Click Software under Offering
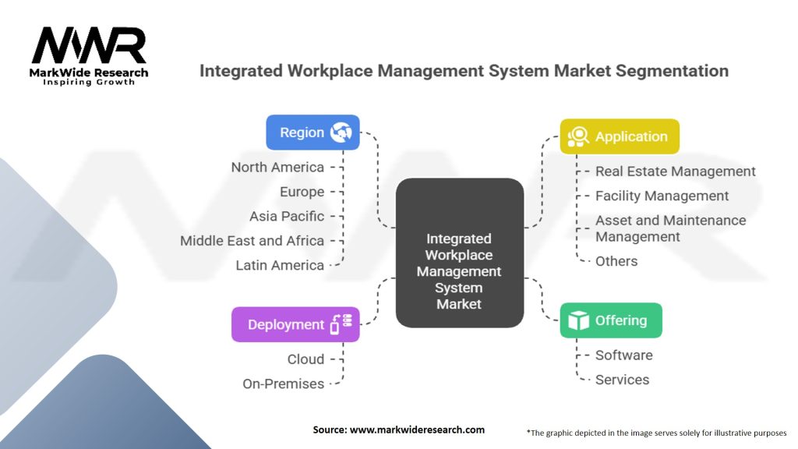 pos(623,355)
